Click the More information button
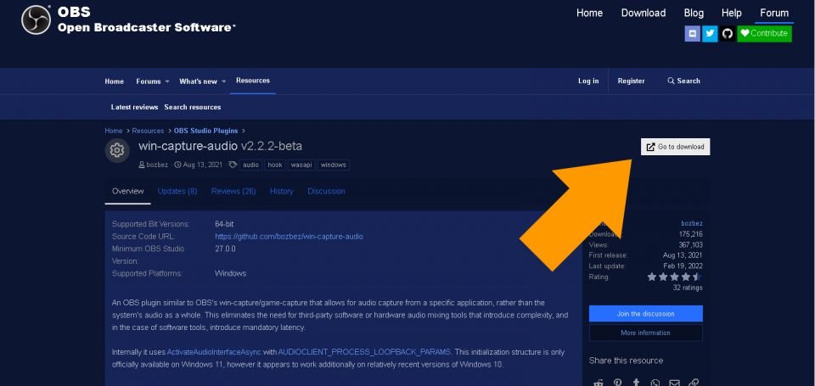The width and height of the screenshot is (815, 386). click(x=645, y=333)
